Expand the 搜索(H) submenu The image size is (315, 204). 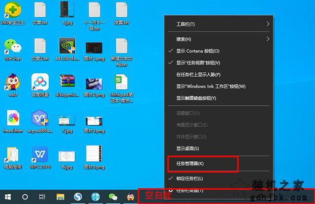[x=219, y=39]
